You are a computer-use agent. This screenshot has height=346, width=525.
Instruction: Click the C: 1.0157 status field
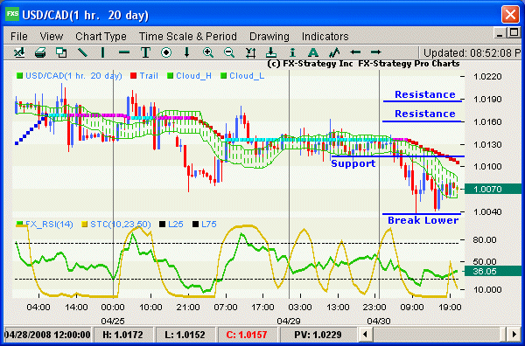click(247, 335)
